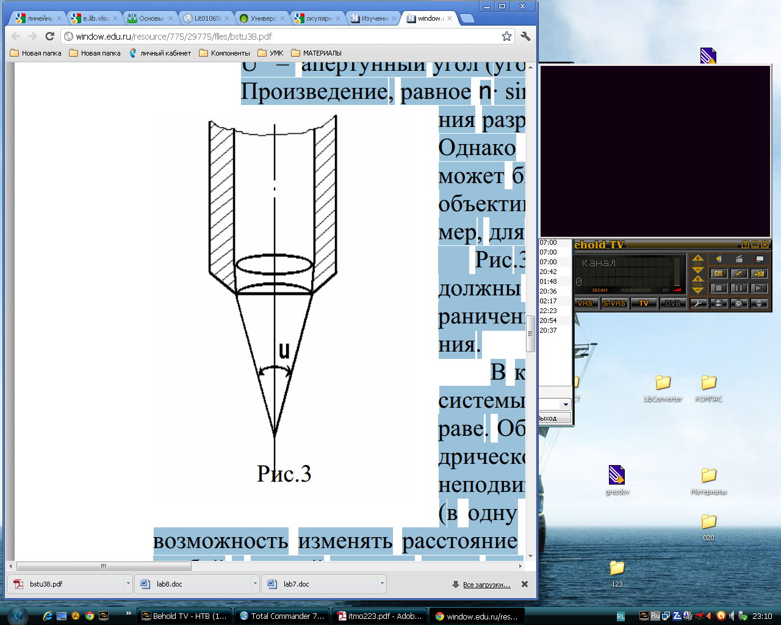Volume down button in Behold TV

(x=697, y=290)
